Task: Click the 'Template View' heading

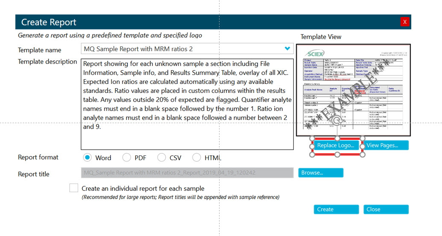Action: 321,37
